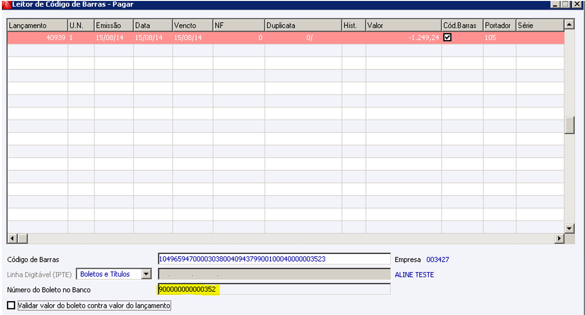This screenshot has width=585, height=315.
Task: Maximize the Leitor de Código de Barras window
Action: 566,4
